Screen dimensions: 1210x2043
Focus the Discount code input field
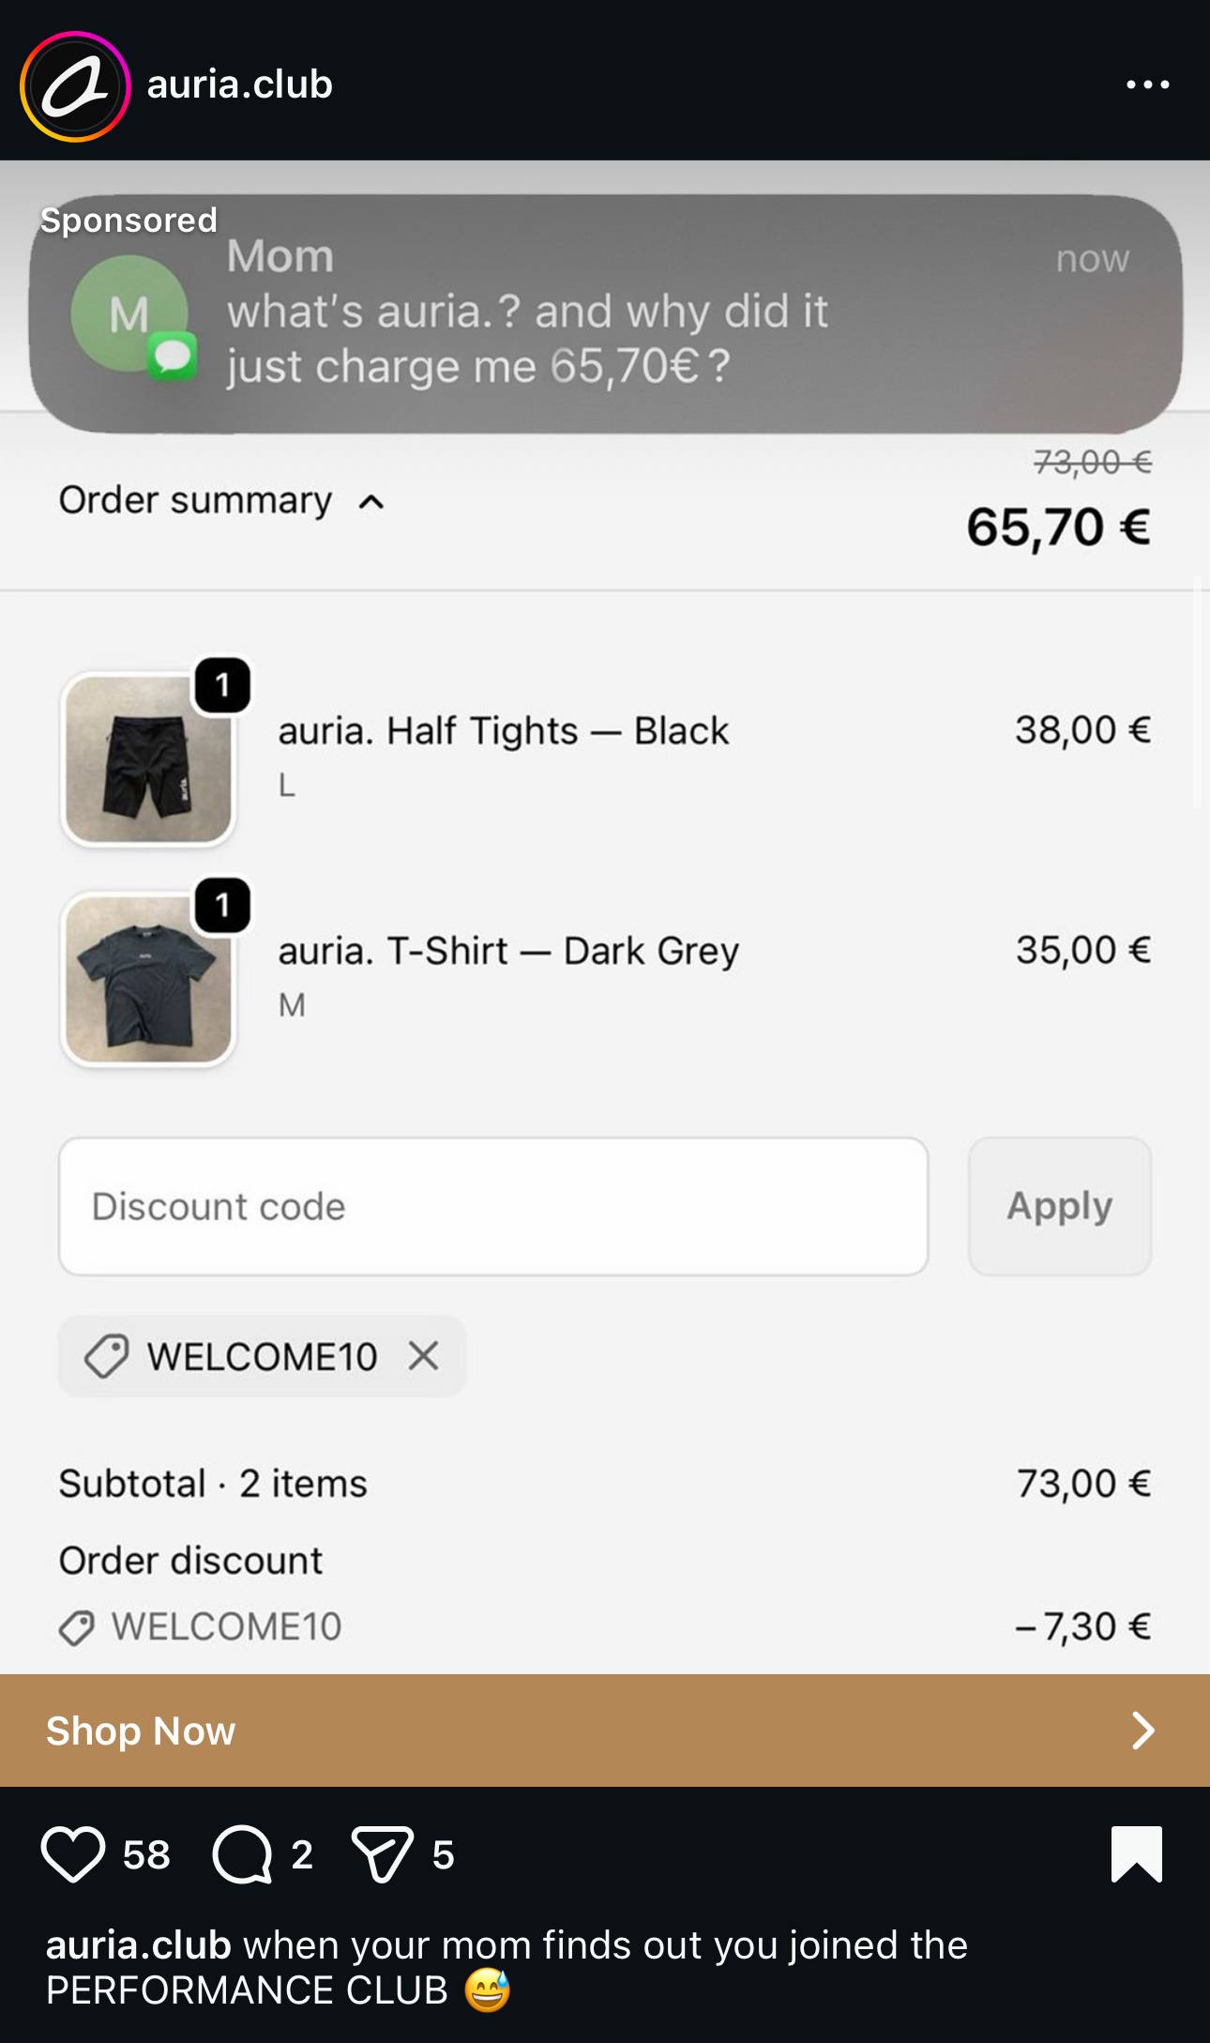pos(493,1207)
